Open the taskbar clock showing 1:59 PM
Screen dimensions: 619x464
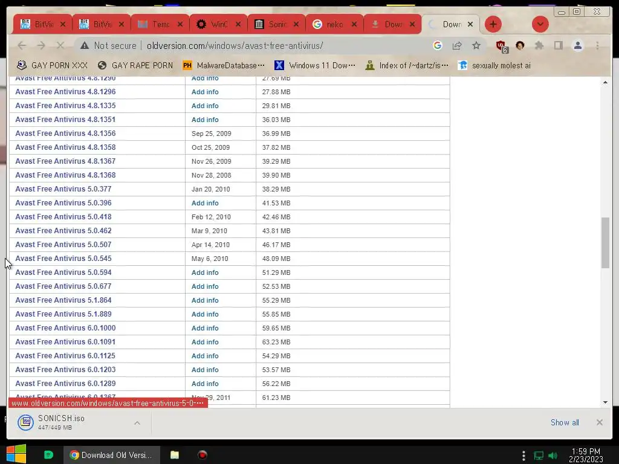click(586, 456)
